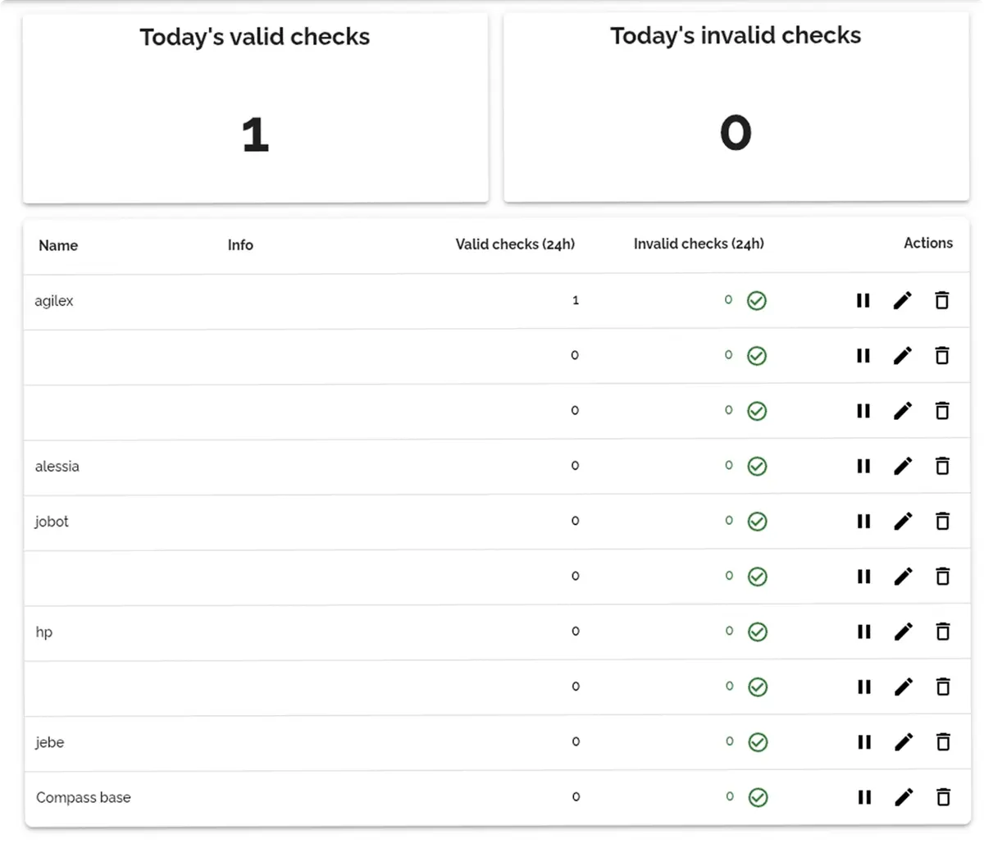Click jobot green status checkmark
Screen dimensions: 984x848
(758, 522)
